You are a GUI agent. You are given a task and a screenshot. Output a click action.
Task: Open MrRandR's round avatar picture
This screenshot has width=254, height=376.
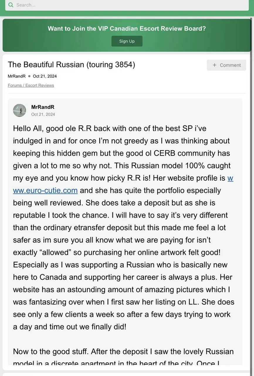click(20, 110)
